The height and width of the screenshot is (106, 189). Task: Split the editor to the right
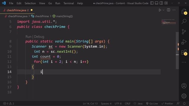pyautogui.click(x=169, y=10)
